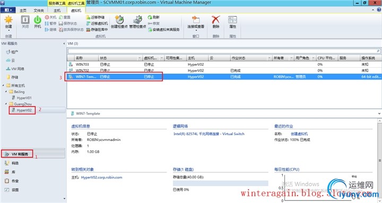Select the WIN7-Tem... virtual machine row

click(x=224, y=76)
